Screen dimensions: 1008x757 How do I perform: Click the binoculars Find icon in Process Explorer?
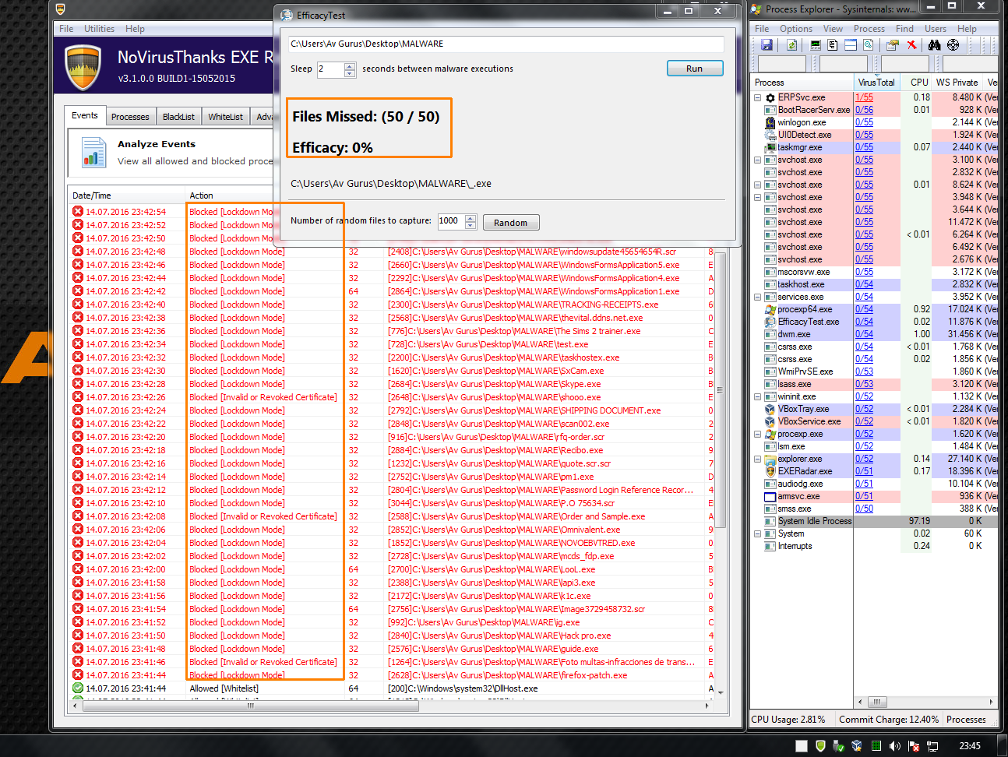click(x=934, y=45)
